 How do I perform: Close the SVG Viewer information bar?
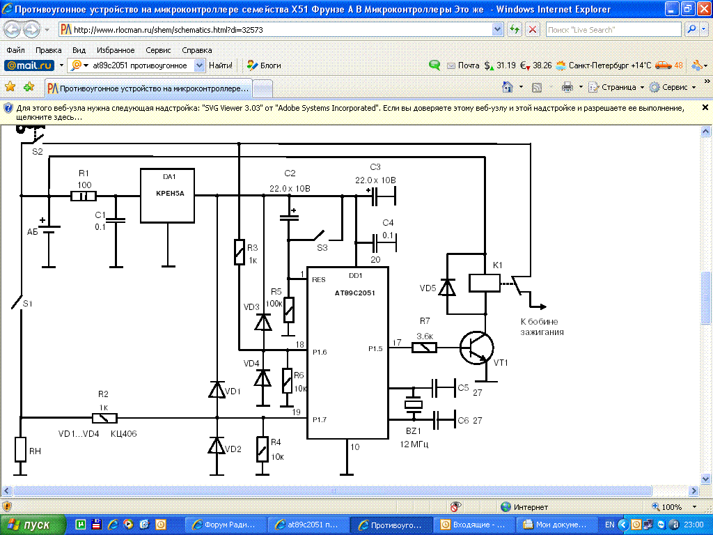[x=705, y=108]
